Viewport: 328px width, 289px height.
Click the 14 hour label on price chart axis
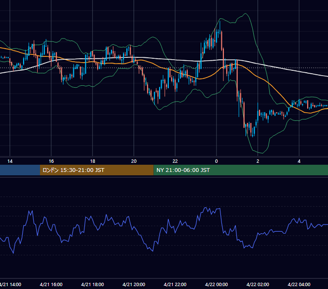tap(10, 161)
